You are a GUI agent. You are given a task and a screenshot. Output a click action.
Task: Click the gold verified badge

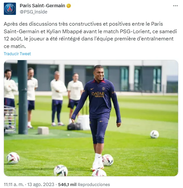coord(68,6)
